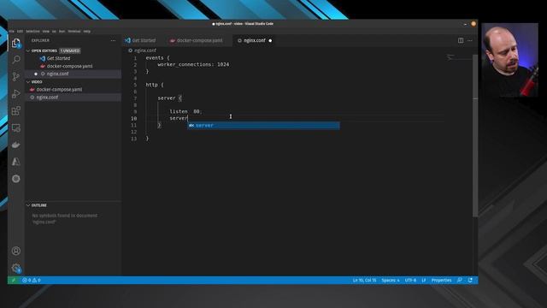Click the 'listen 80;' line
This screenshot has height=308, width=547.
coord(185,111)
